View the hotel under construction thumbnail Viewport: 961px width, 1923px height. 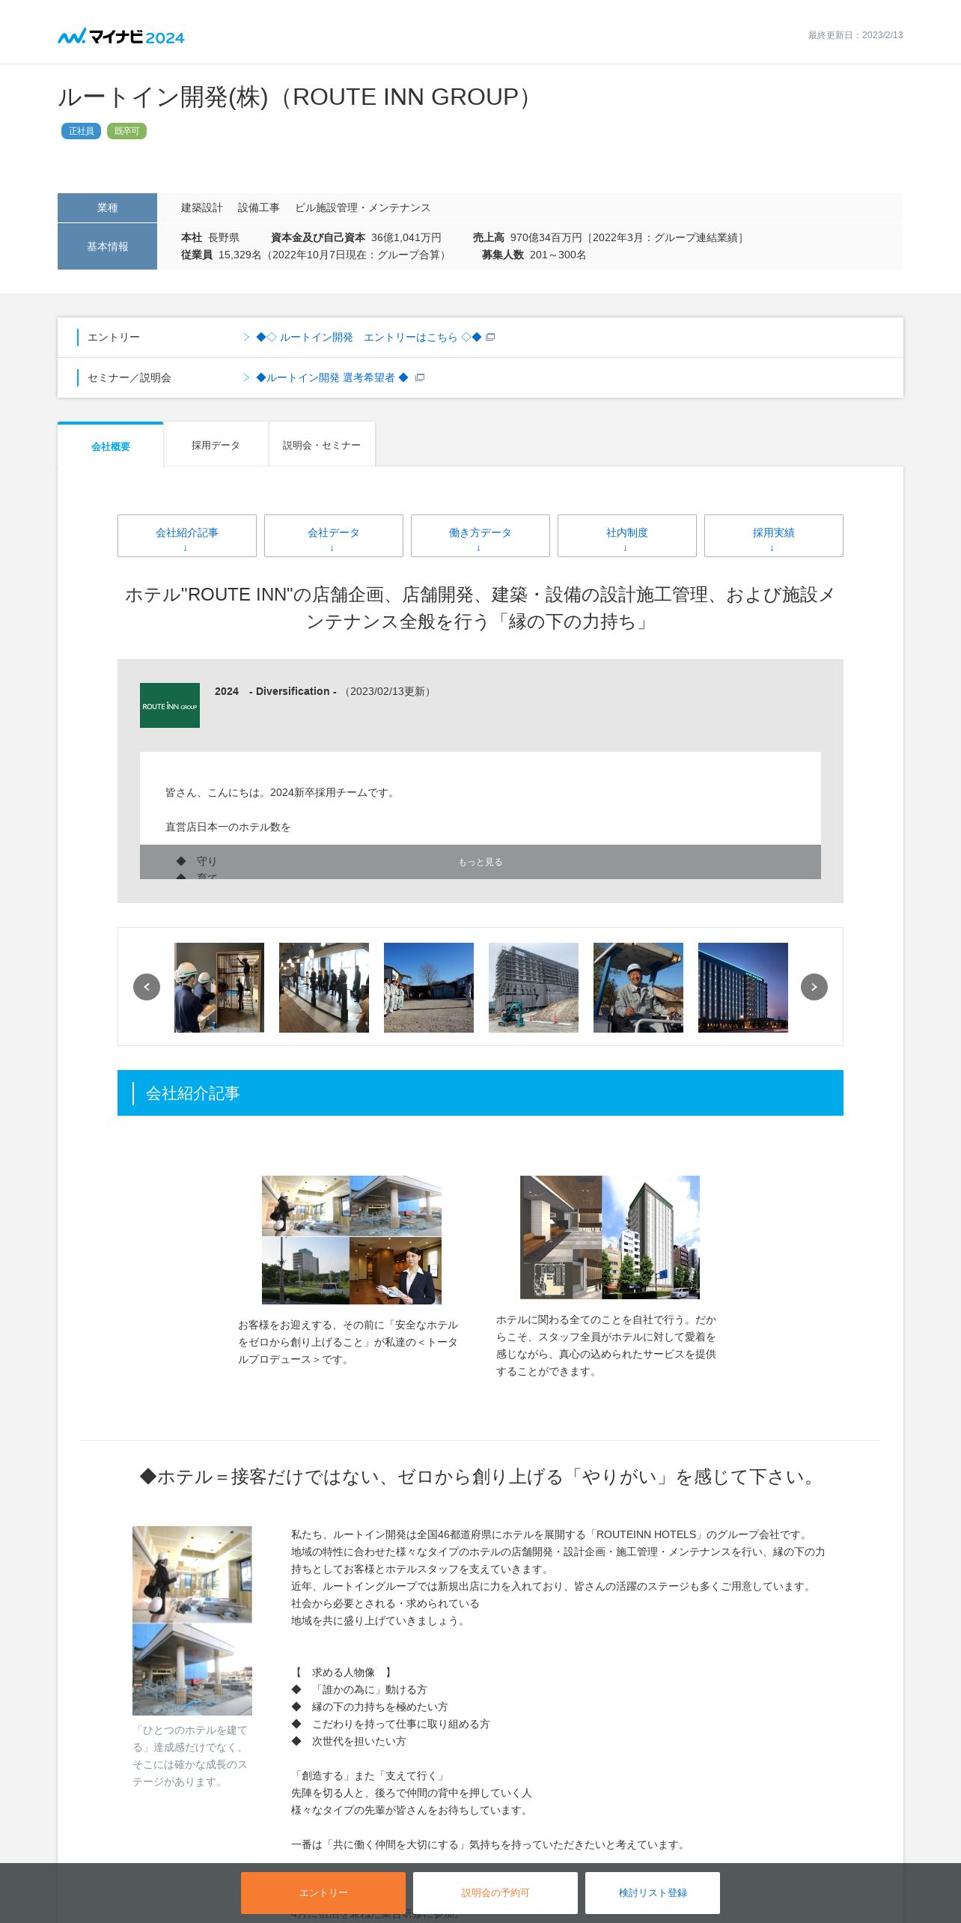click(x=534, y=988)
